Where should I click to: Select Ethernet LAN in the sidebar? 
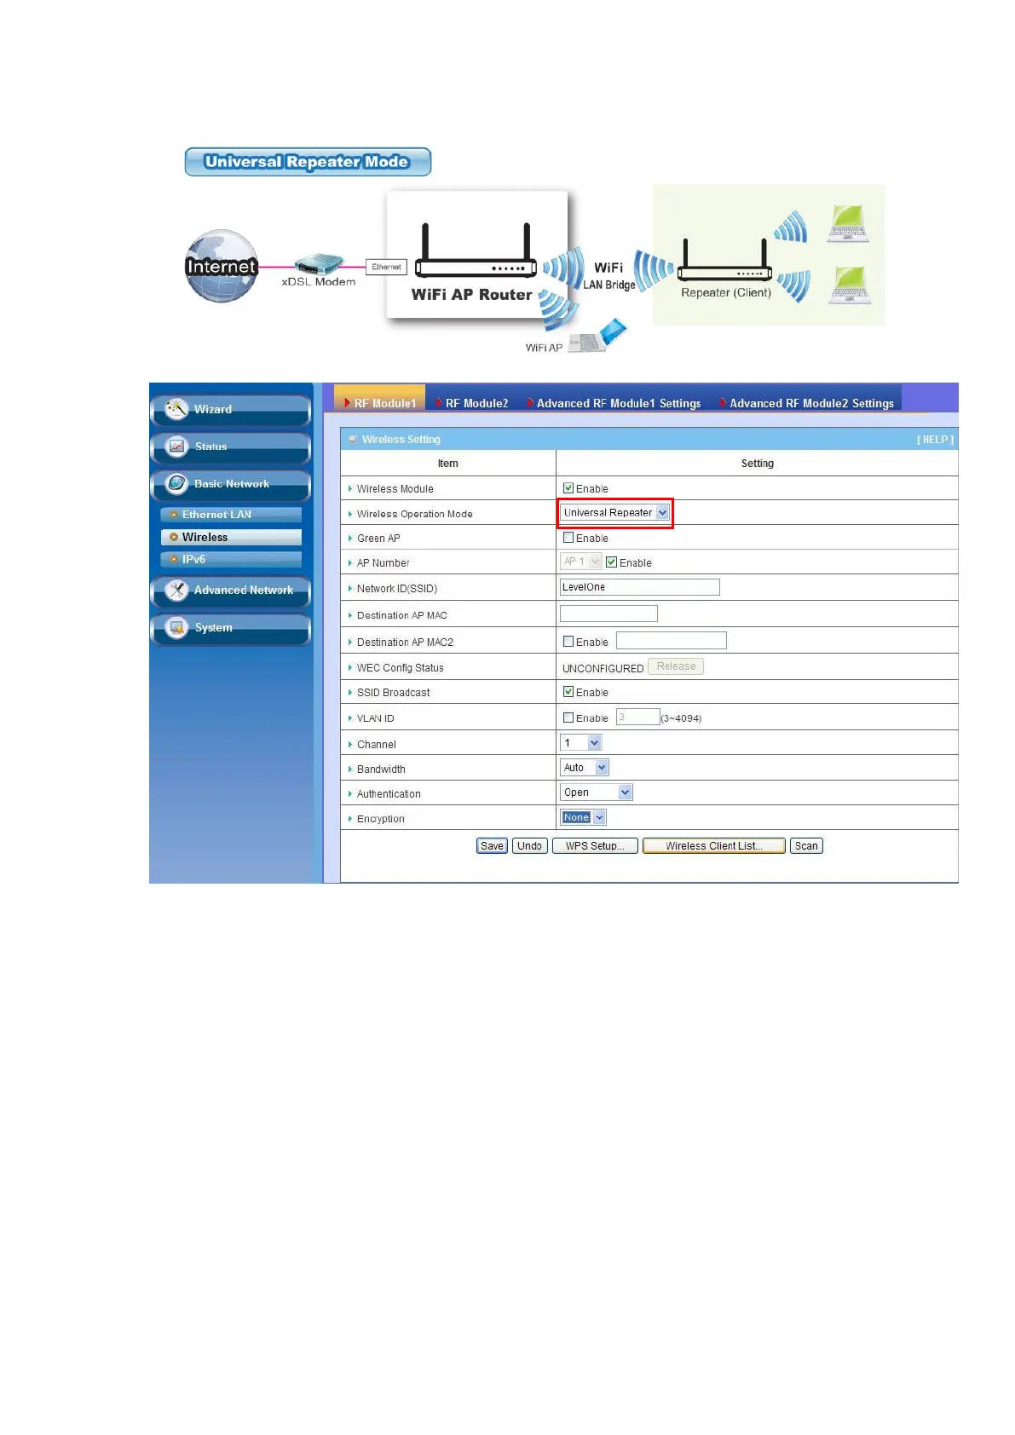[x=231, y=515]
